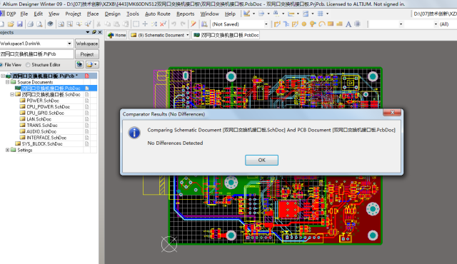Select INTERFACE.SchDoc in project tree
Image resolution: width=457 pixels, height=264 pixels.
click(46, 138)
